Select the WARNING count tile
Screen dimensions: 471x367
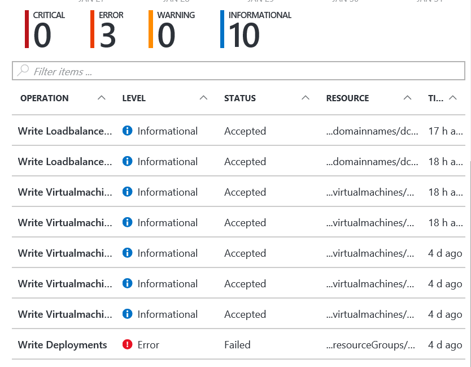[x=172, y=29]
